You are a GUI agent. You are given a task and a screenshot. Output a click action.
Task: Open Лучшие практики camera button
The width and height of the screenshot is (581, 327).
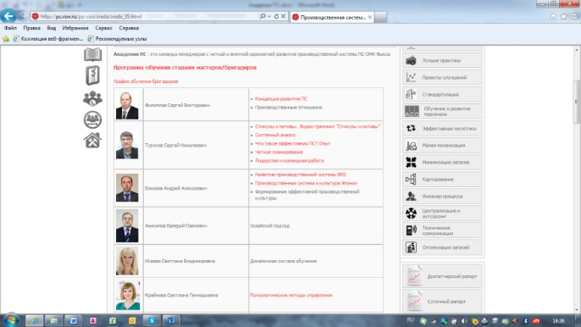(x=442, y=60)
